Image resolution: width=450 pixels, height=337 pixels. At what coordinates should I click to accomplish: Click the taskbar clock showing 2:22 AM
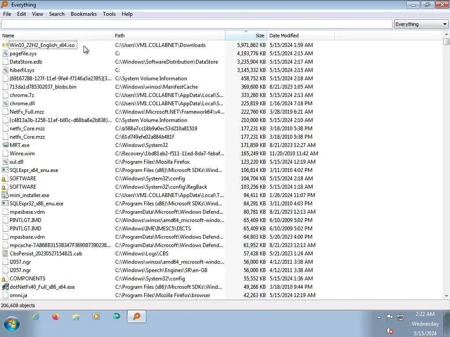point(425,314)
